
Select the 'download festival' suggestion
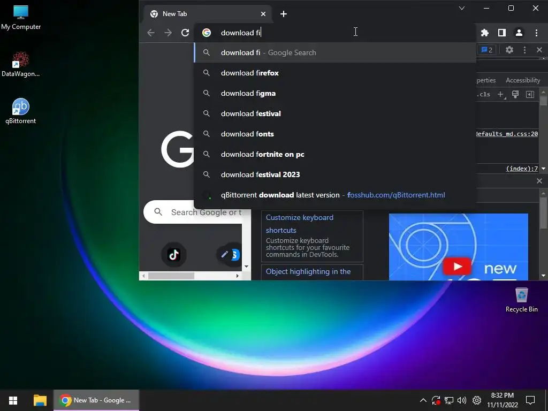(x=335, y=113)
